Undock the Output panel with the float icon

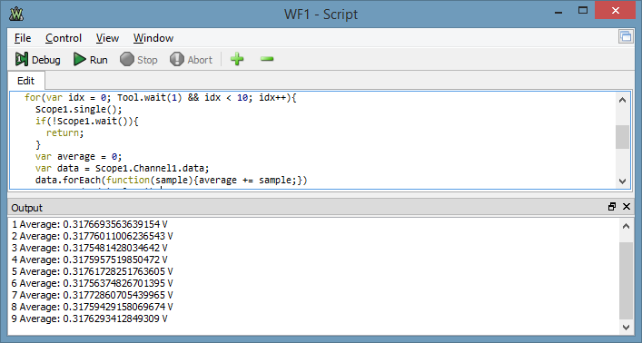tap(612, 207)
